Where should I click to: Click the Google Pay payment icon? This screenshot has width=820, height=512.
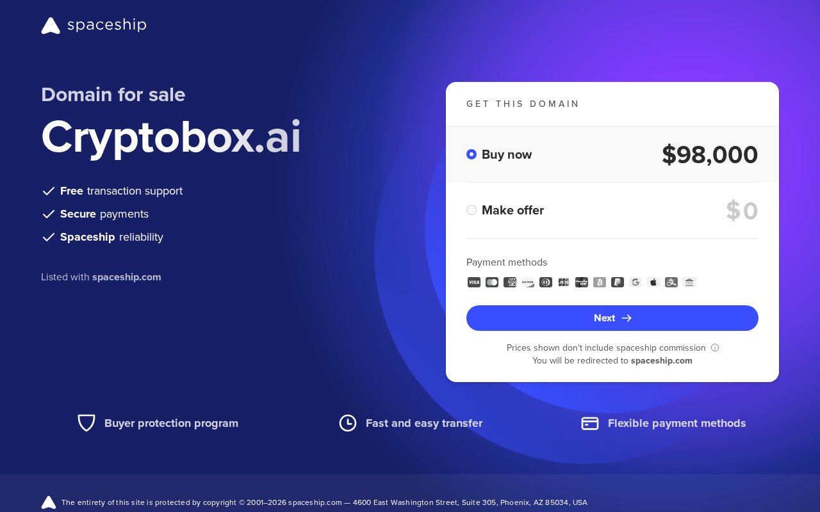click(x=635, y=282)
